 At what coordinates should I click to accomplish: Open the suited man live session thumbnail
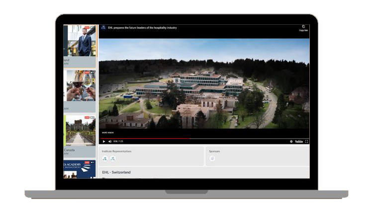click(x=80, y=41)
